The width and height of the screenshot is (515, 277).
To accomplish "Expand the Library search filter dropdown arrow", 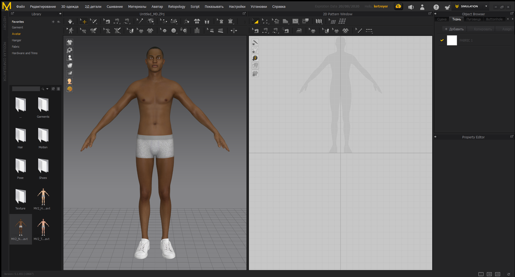I will 47,89.
